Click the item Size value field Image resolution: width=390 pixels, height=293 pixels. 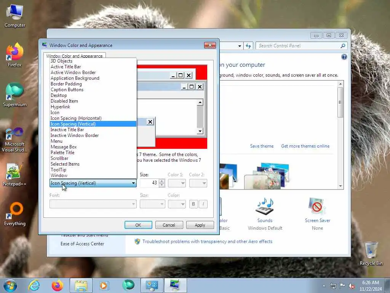click(149, 183)
